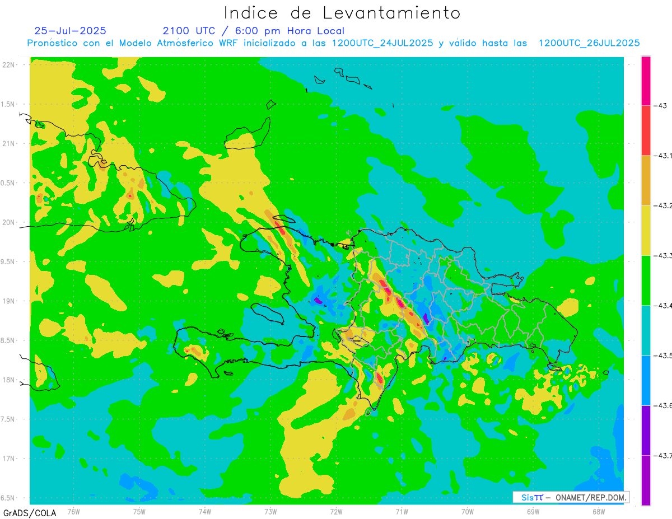Pick the violet swatch at the bottom of the legend
The image size is (672, 519).
(x=646, y=480)
